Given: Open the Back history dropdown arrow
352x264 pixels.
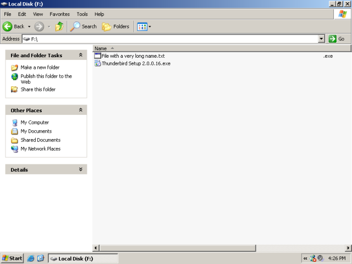Looking at the screenshot, I should [x=29, y=26].
